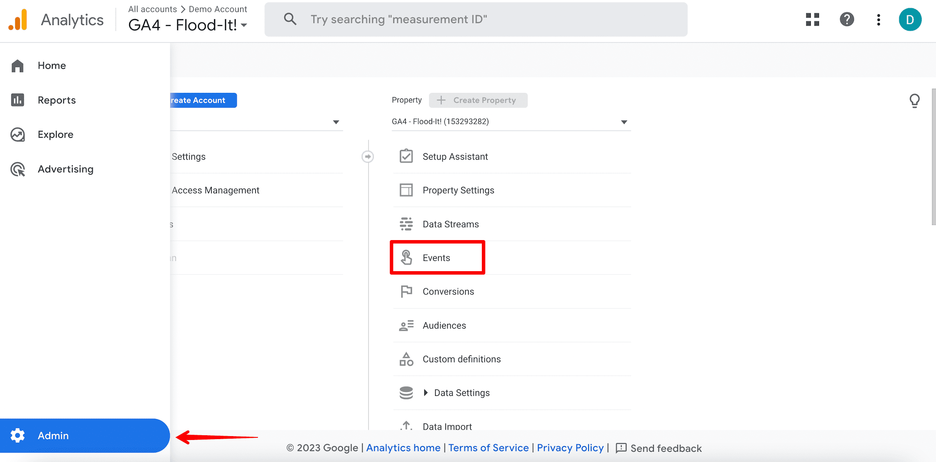Open the Help question mark icon

pyautogui.click(x=847, y=19)
